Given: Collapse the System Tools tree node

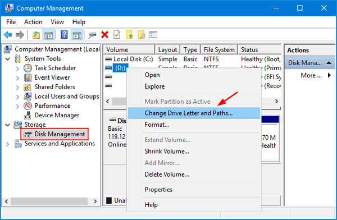Looking at the screenshot, I should [8, 59].
